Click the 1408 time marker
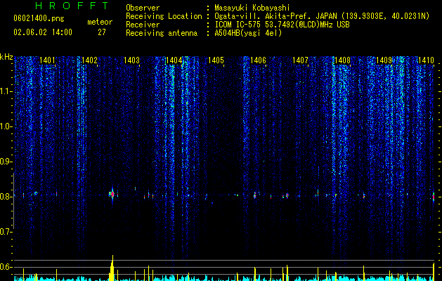 342,60
